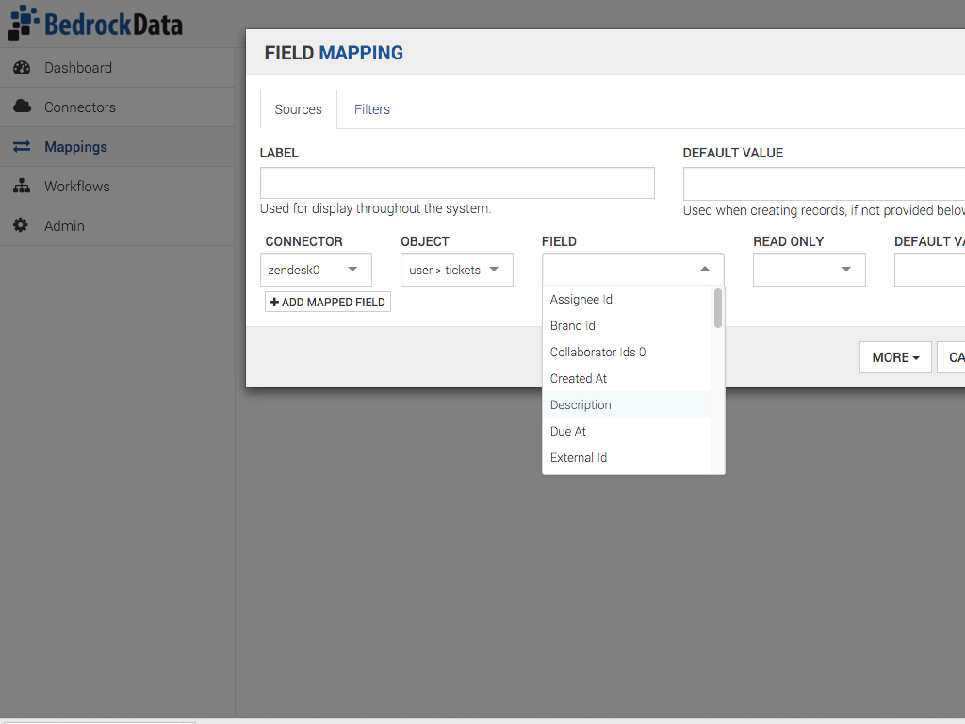The height and width of the screenshot is (724, 965).
Task: Click into the Label text field
Action: click(457, 183)
